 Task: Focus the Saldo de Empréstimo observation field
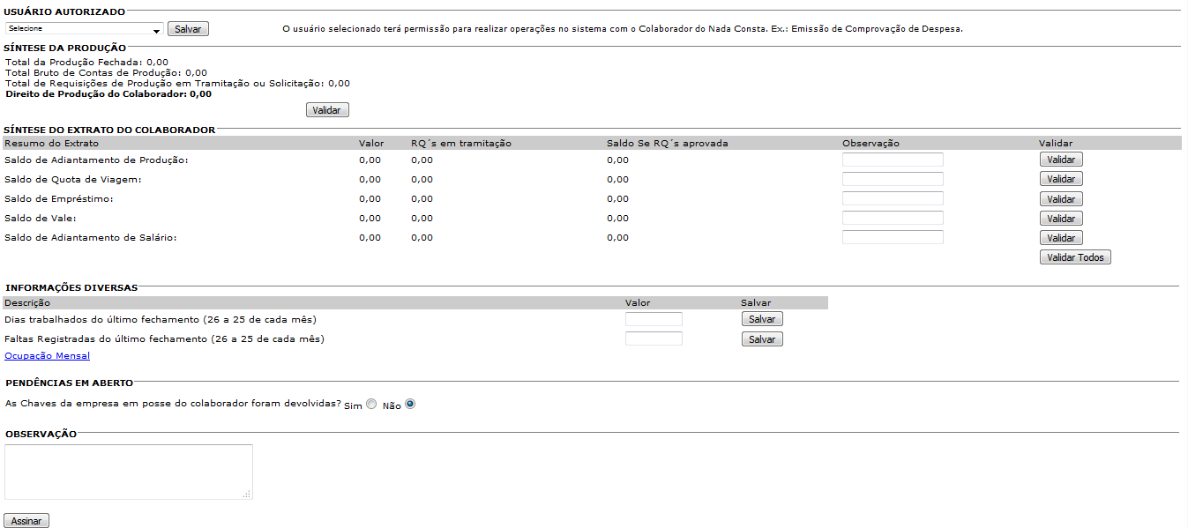(892, 198)
